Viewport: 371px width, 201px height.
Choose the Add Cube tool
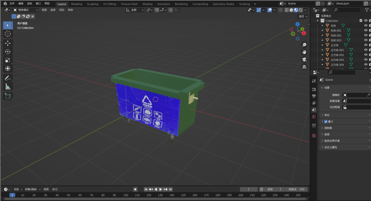(8, 96)
